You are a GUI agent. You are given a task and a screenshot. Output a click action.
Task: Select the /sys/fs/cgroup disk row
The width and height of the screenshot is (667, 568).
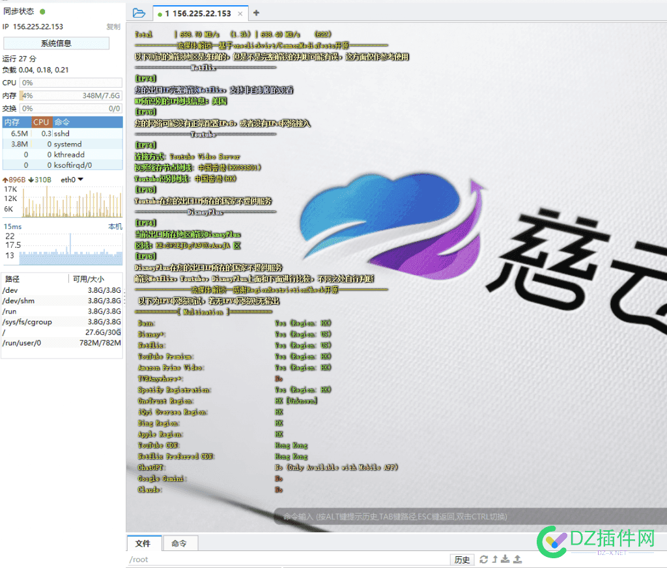coord(62,322)
